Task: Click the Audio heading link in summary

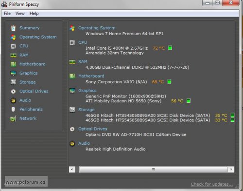Action: pyautogui.click(x=84, y=143)
